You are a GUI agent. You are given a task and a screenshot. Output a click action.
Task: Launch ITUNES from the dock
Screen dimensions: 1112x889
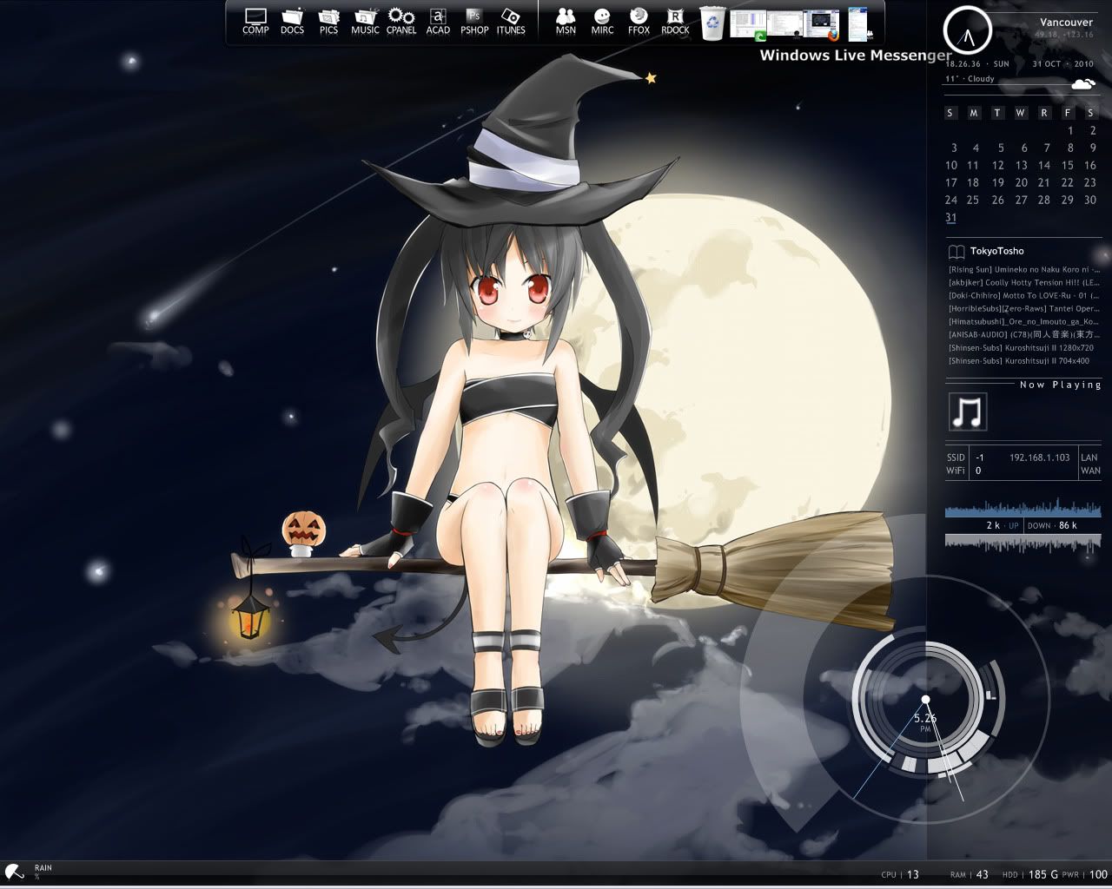[x=511, y=21]
